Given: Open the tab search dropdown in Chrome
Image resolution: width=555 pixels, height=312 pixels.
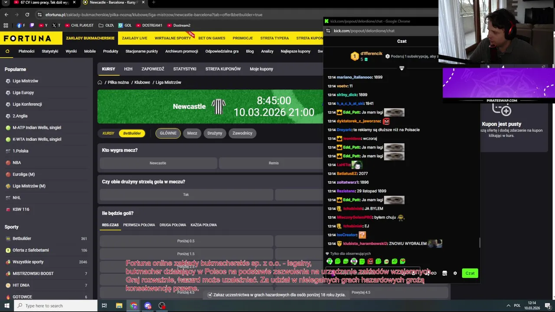Looking at the screenshot, I should click(x=6, y=2).
